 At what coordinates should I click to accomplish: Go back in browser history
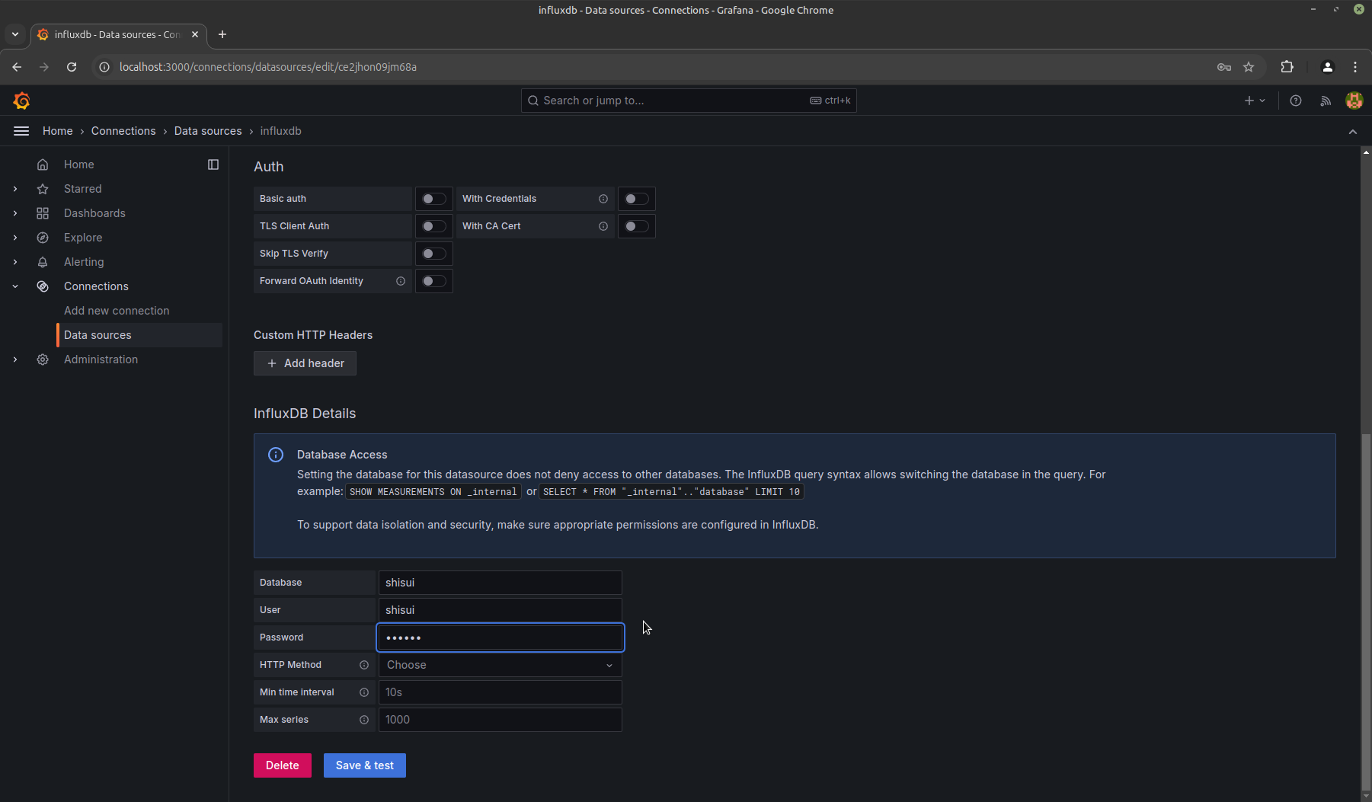point(17,67)
